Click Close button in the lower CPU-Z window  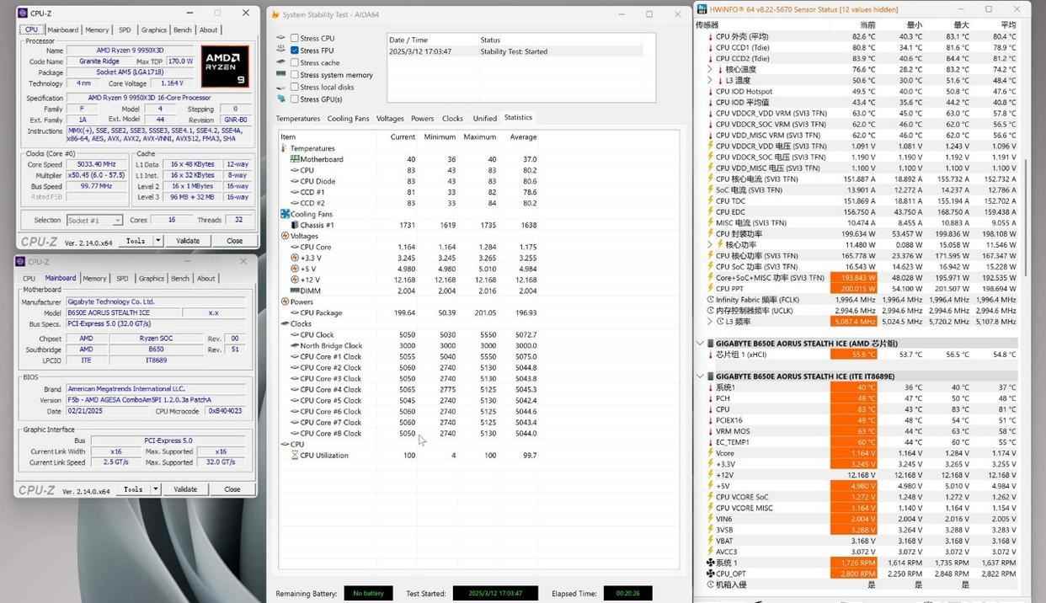pyautogui.click(x=232, y=488)
